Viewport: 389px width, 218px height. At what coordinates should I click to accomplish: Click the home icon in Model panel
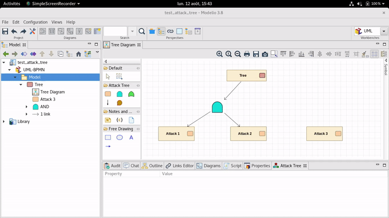78,54
